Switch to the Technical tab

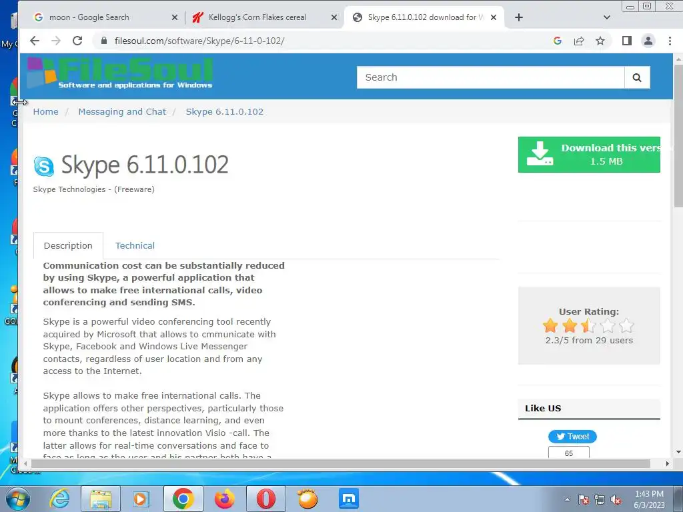(135, 245)
